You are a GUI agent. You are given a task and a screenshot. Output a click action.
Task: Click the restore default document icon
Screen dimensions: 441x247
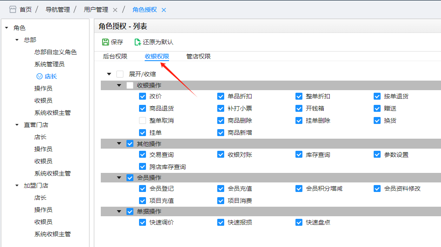point(138,42)
